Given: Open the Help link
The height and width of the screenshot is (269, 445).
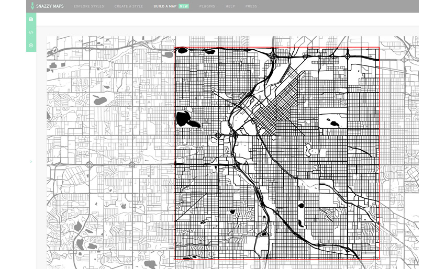Looking at the screenshot, I should point(230,6).
